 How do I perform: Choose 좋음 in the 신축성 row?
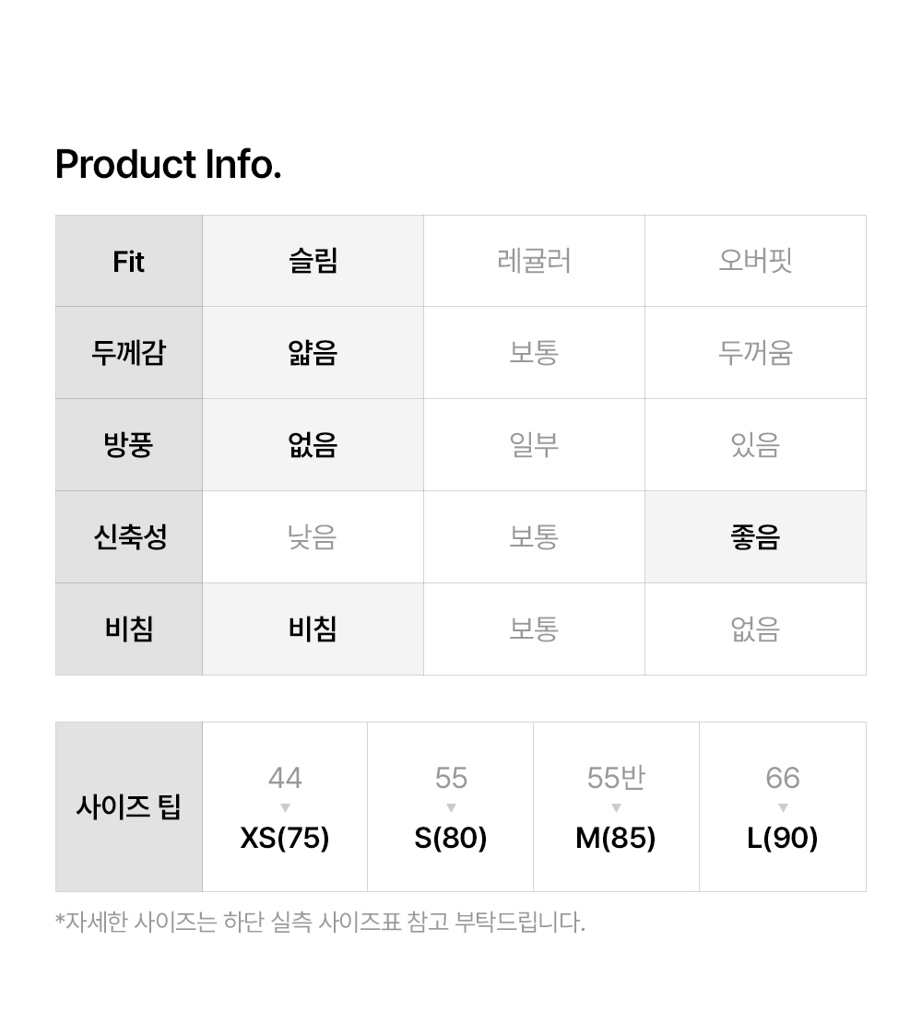coord(755,537)
